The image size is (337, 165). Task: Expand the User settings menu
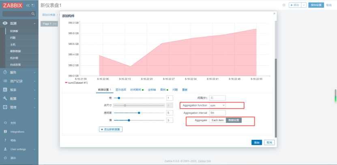34,149
